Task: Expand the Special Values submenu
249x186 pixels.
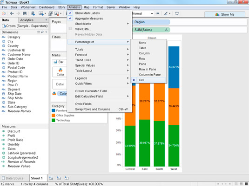Action: point(100,65)
